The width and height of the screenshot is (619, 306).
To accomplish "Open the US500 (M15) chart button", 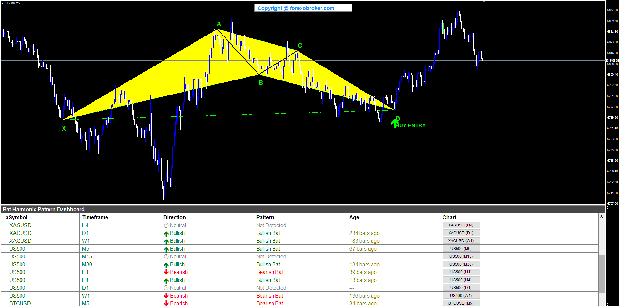I will tap(461, 256).
